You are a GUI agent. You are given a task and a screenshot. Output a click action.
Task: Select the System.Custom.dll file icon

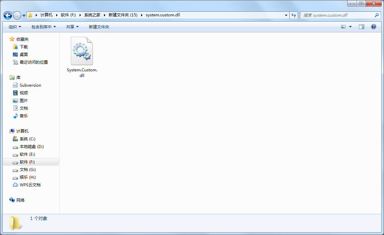pos(82,51)
